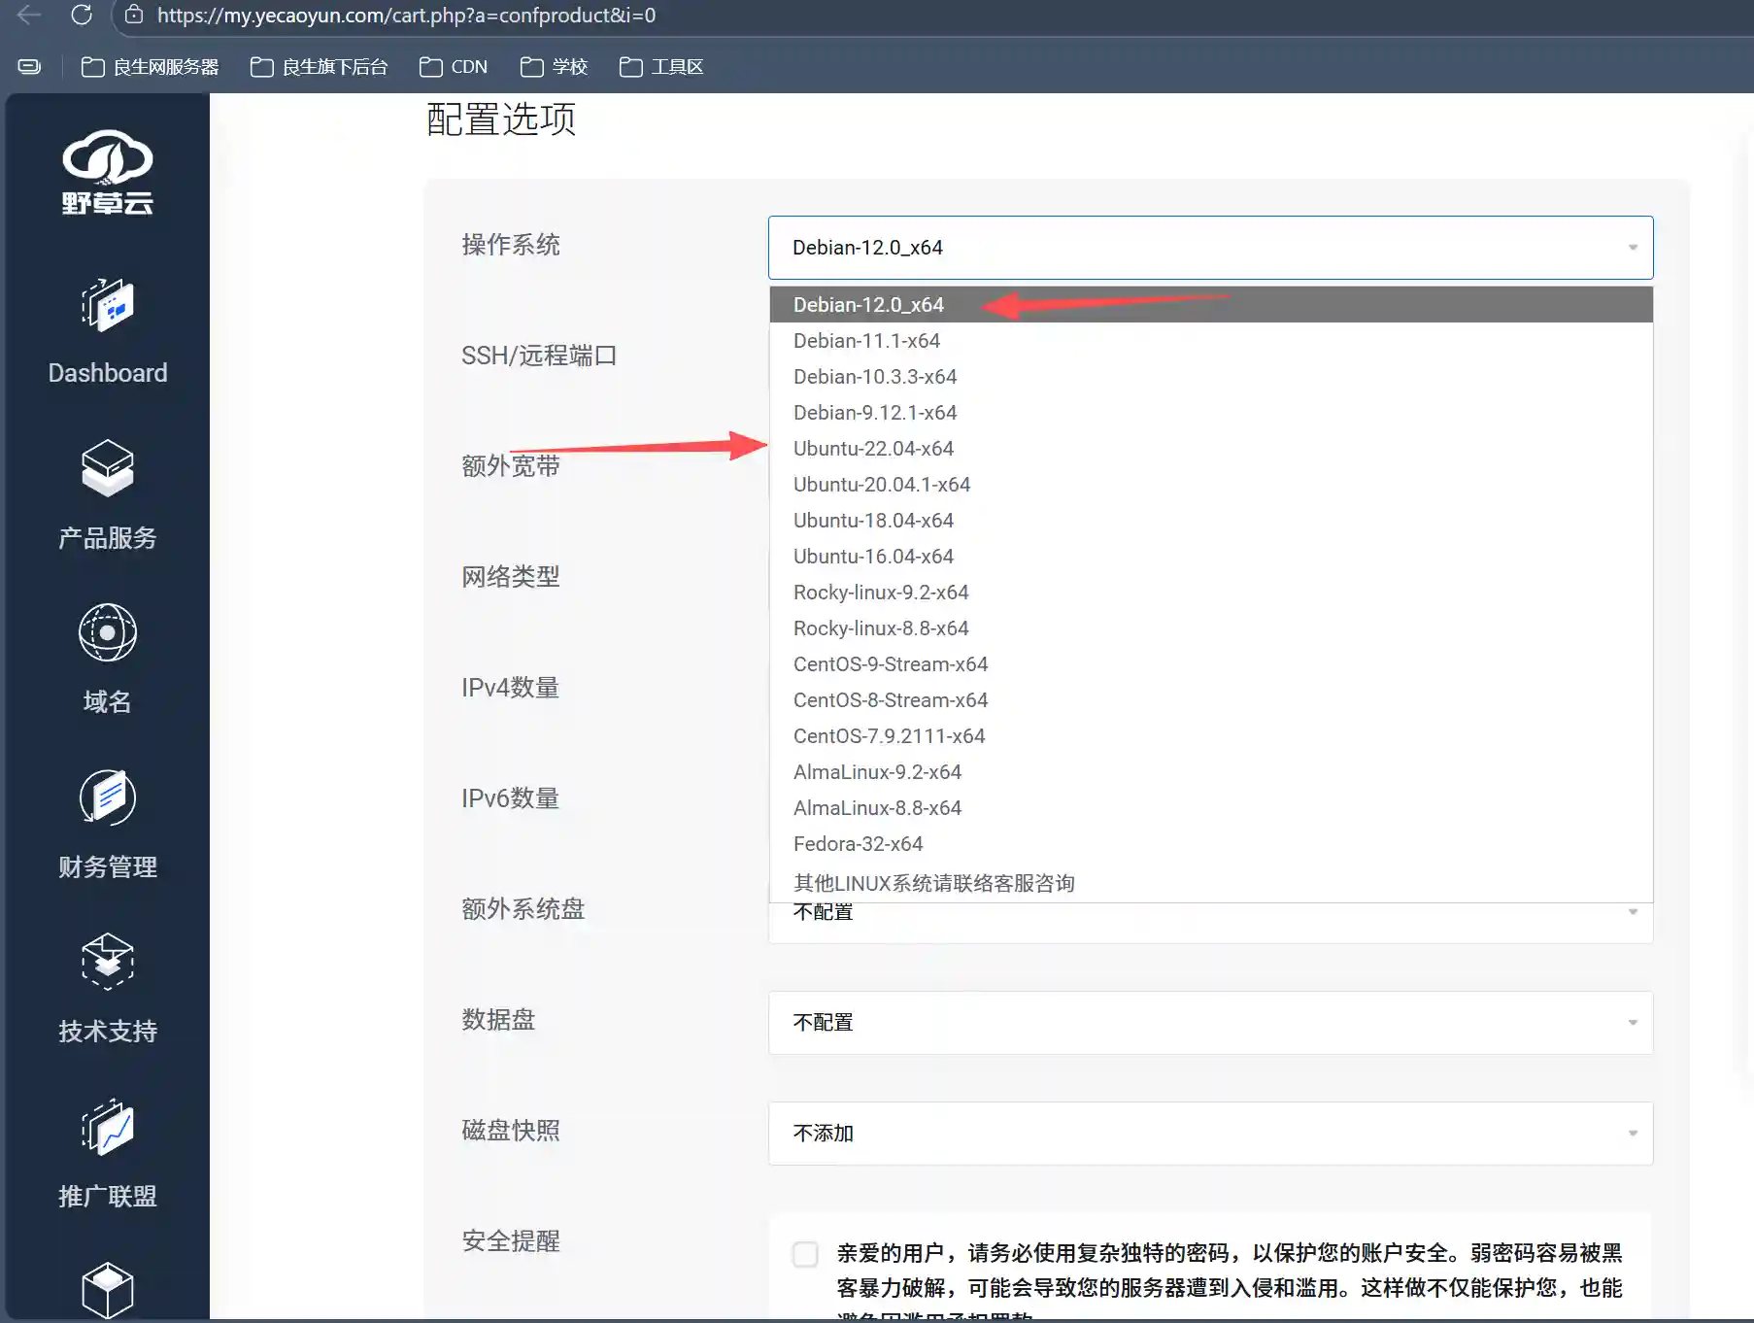Click the SSH/远程端口 label
Screen dimensions: 1754x1323
(539, 356)
